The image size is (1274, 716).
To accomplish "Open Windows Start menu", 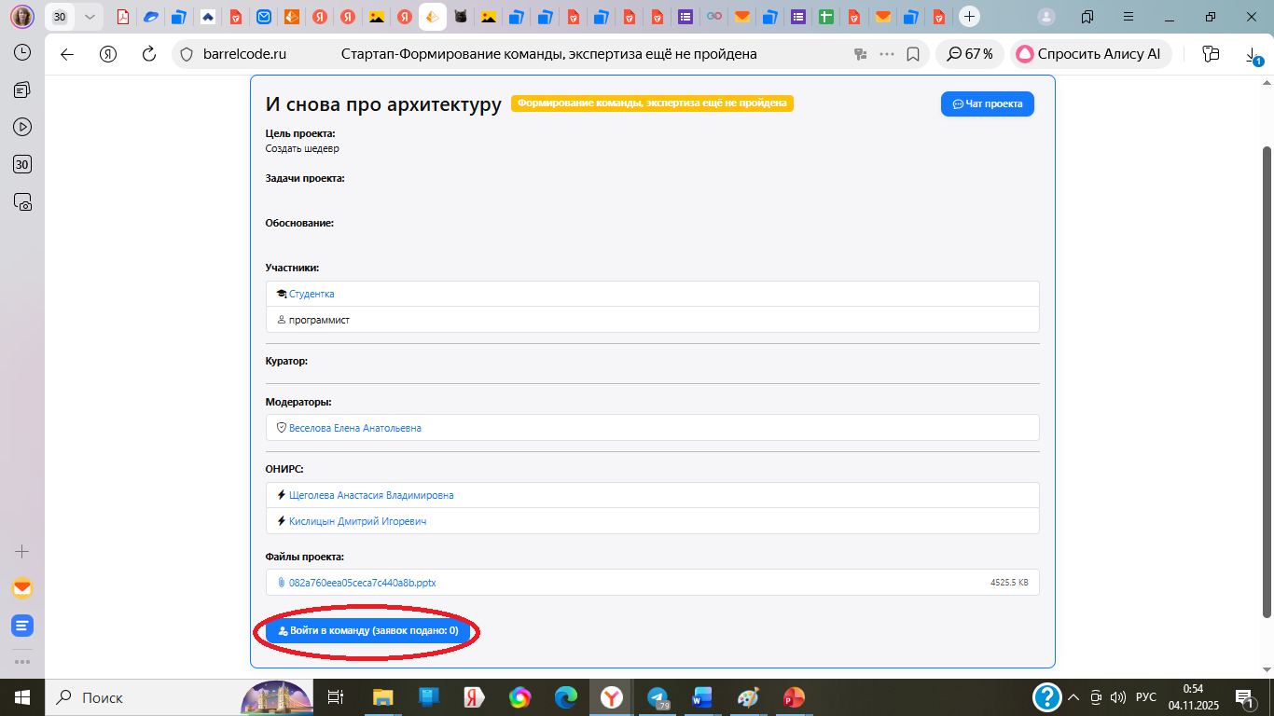I will (22, 697).
